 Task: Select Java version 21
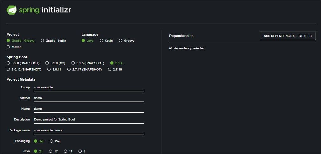[38, 151]
